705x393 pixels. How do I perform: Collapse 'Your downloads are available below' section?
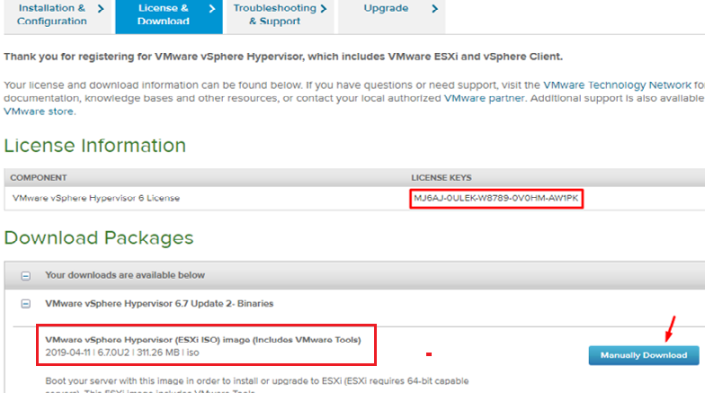25,275
